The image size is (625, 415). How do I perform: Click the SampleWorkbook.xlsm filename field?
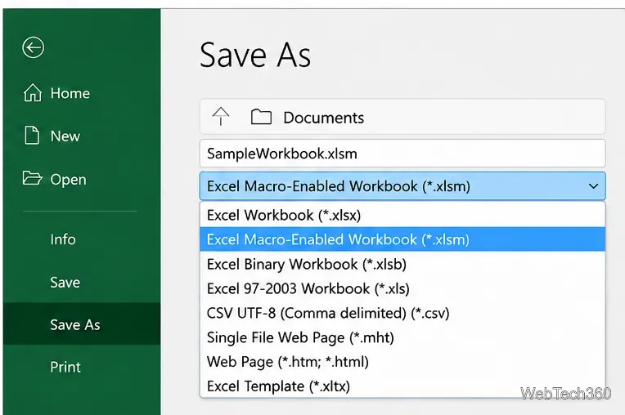(402, 154)
